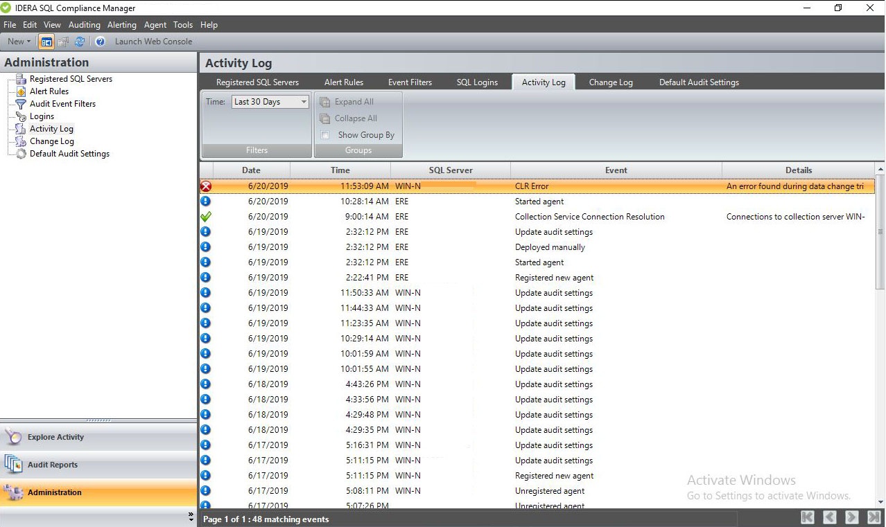The height and width of the screenshot is (527, 886).
Task: Select Registered SQL Servers in tree
Action: 71,79
